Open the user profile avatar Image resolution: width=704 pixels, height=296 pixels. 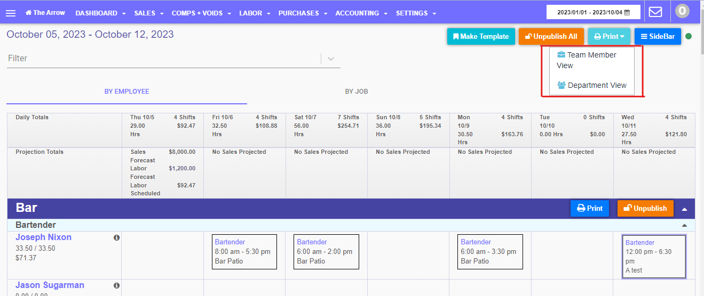[x=682, y=11]
